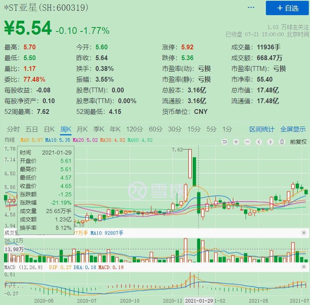Click tooltip 涨跌幅 value -21.19%
The image size is (310, 305).
pyautogui.click(x=61, y=203)
